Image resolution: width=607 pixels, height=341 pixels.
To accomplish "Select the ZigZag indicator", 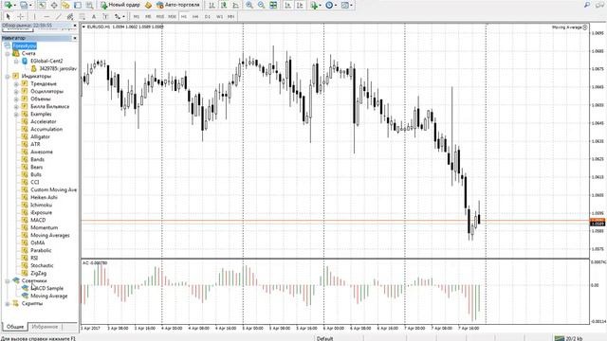I will (38, 274).
